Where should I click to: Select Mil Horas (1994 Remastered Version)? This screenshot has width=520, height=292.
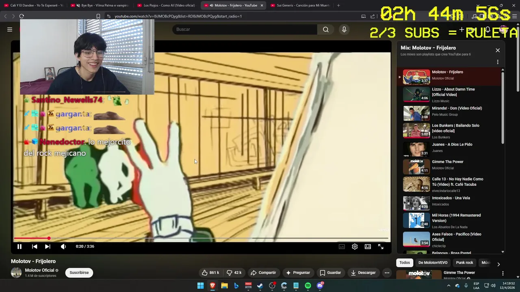coord(449,221)
